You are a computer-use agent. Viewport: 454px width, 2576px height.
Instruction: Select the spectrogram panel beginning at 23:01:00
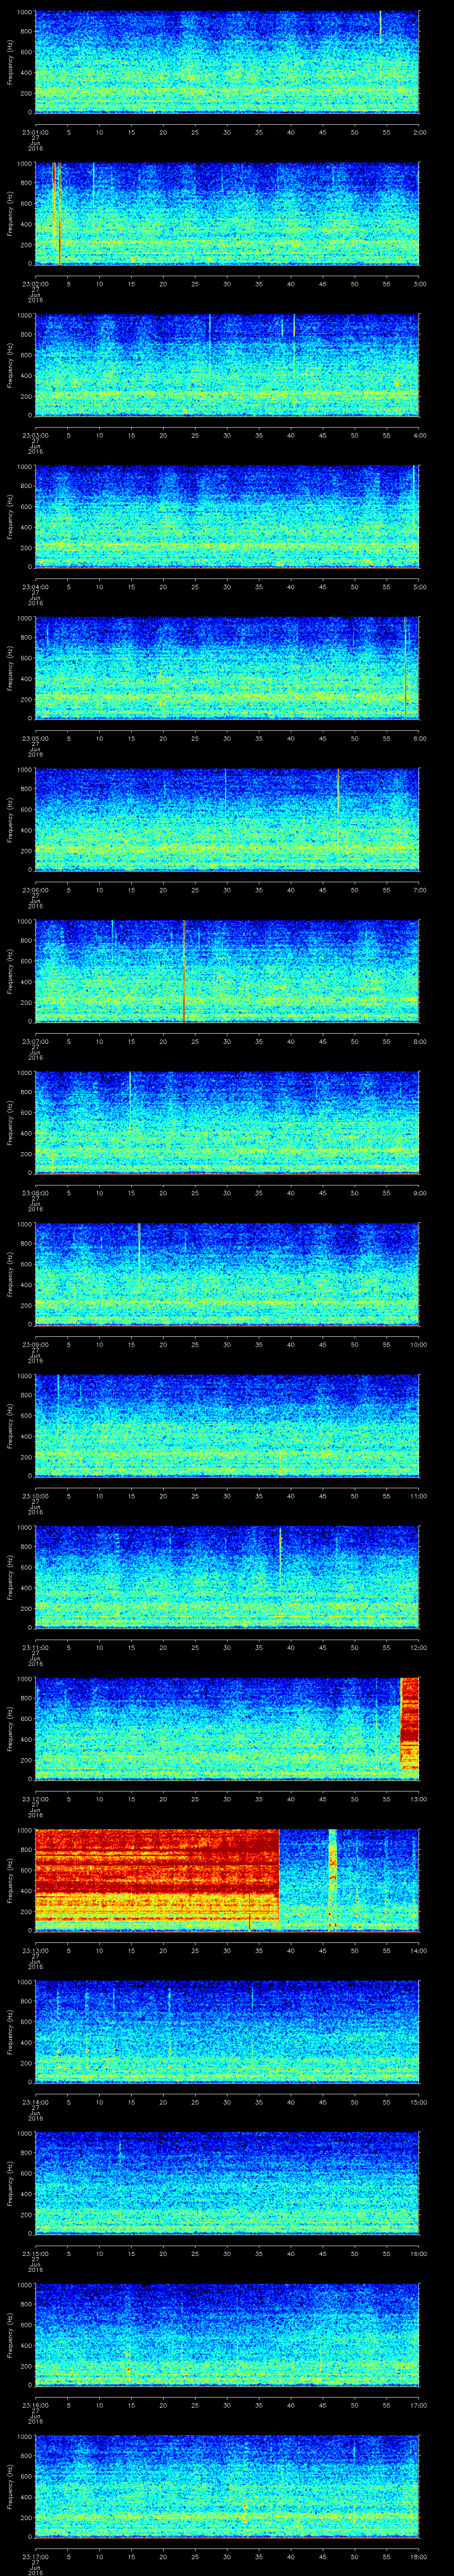(227, 62)
